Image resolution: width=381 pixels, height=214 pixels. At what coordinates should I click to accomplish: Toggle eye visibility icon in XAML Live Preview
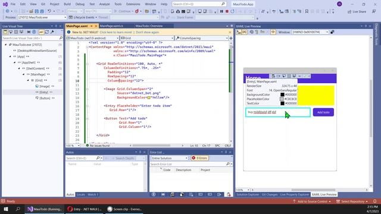273,32
